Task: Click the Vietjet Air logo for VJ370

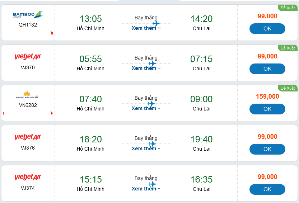Action: tap(28, 57)
